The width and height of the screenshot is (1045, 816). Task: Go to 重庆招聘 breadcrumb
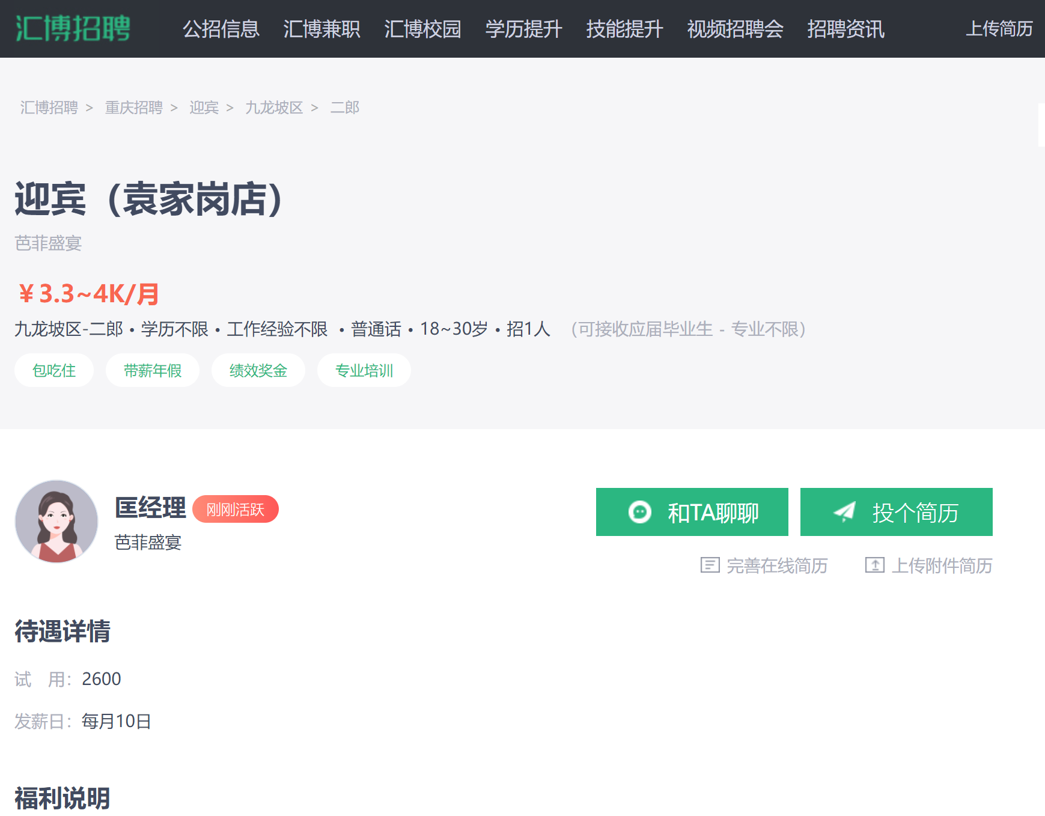(x=134, y=108)
